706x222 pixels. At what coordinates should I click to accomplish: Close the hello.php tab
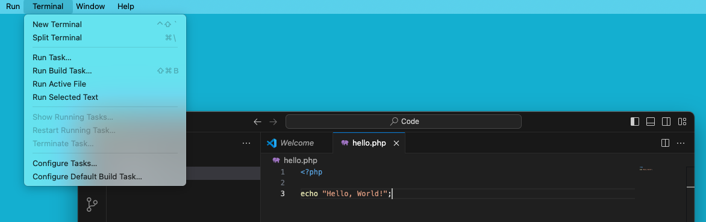point(396,143)
